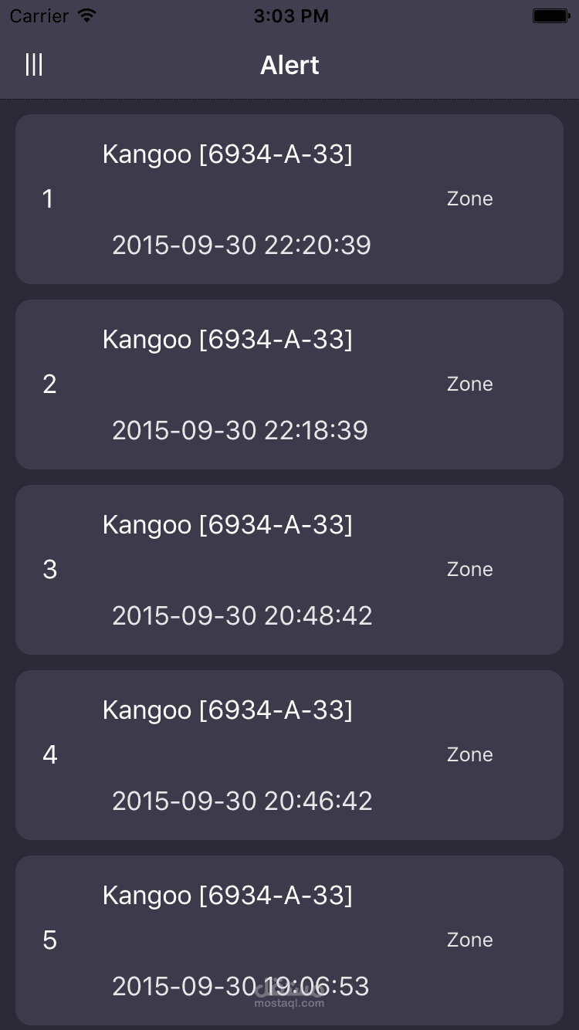Tap the 22:20:39 alert timestamp
The image size is (579, 1030).
point(242,246)
